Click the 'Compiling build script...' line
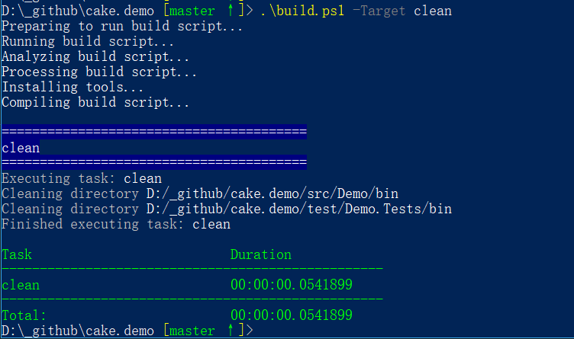574x339 pixels. coord(95,102)
